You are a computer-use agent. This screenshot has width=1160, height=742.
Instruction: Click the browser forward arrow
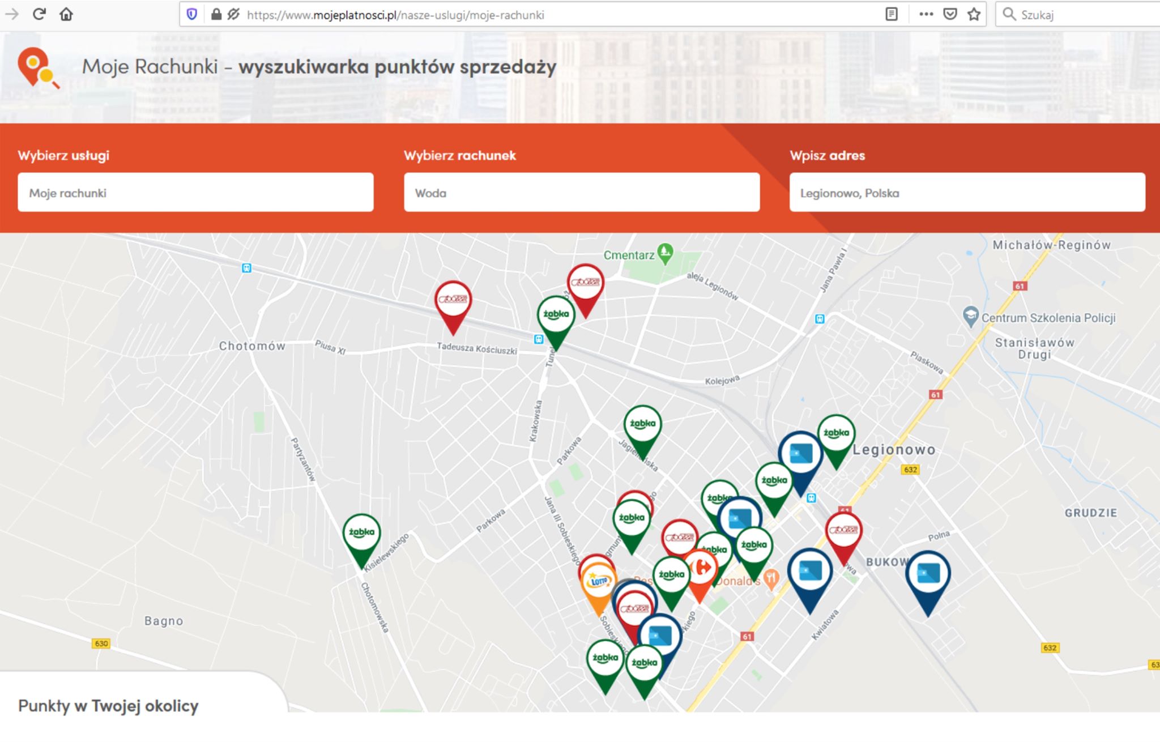point(11,14)
